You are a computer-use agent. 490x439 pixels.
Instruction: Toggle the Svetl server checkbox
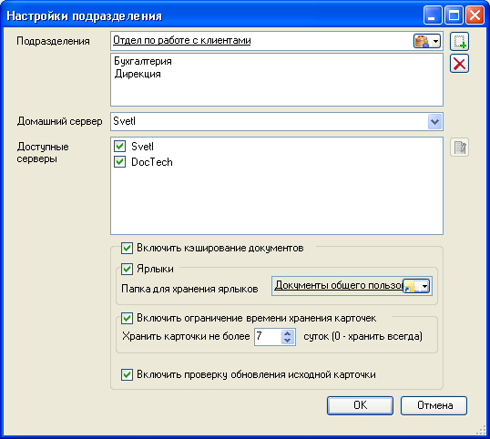pyautogui.click(x=119, y=147)
